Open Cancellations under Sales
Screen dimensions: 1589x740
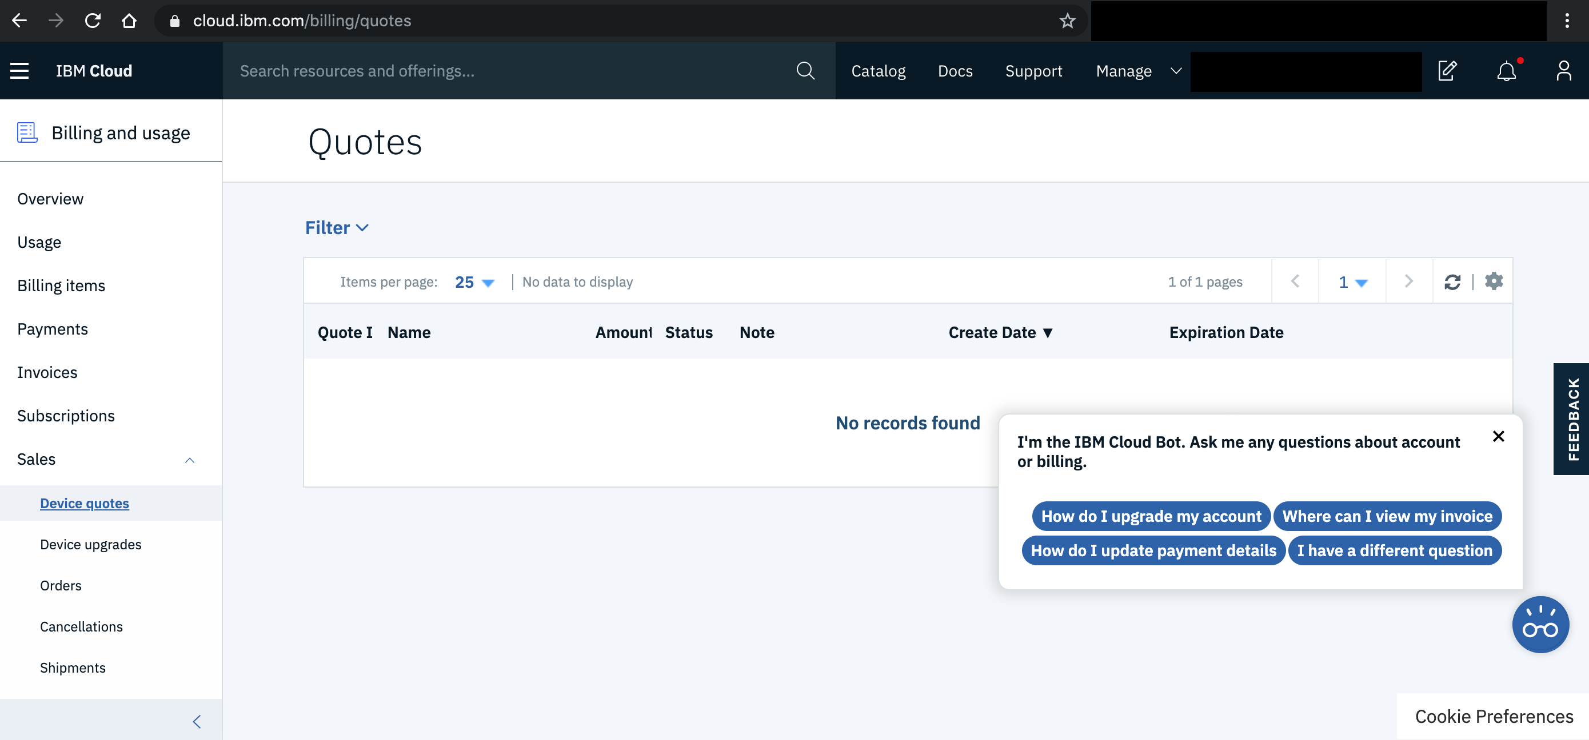(81, 626)
